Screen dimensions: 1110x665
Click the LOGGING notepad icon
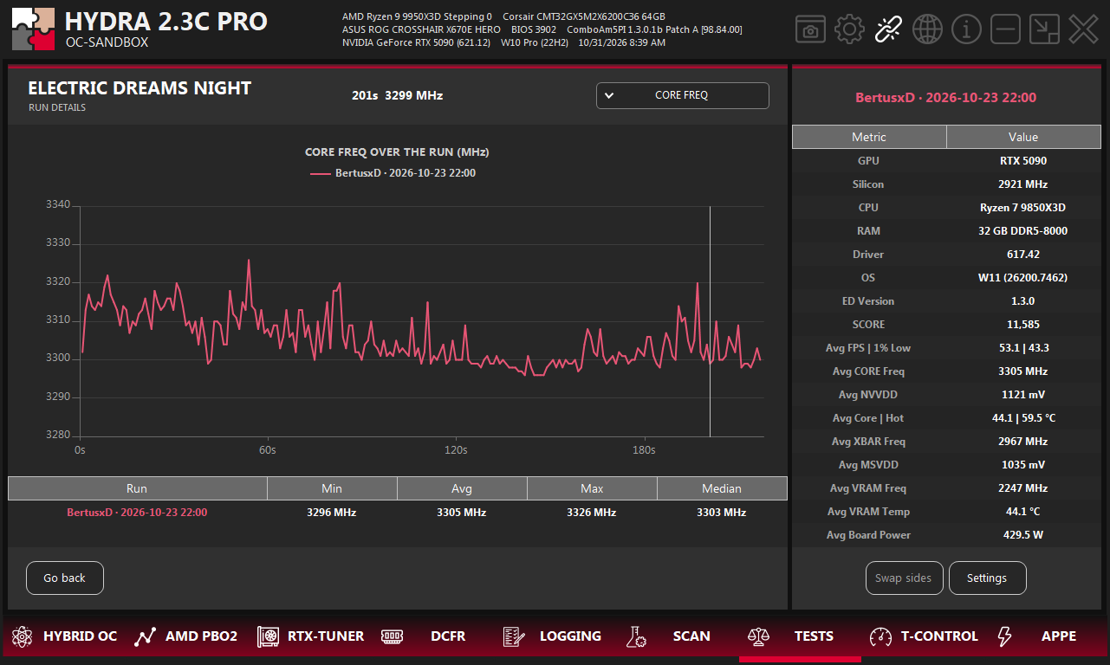click(512, 637)
